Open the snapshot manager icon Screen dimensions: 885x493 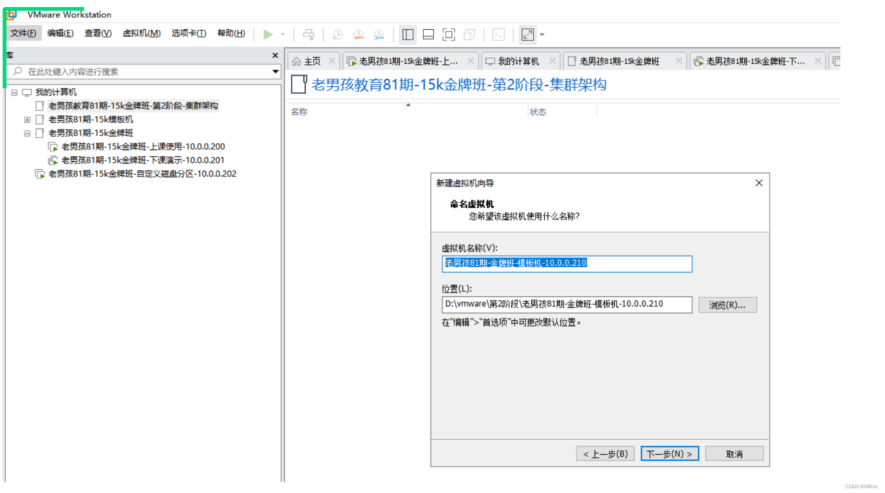[x=379, y=35]
